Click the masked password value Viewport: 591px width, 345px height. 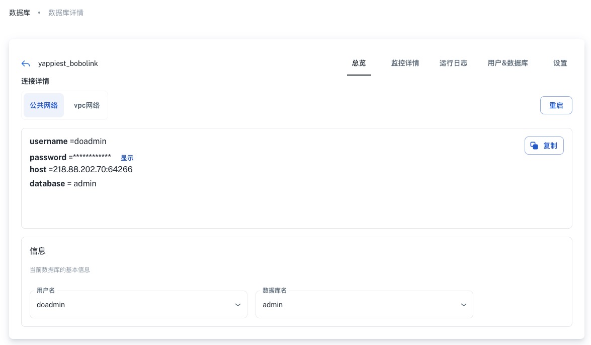(92, 157)
